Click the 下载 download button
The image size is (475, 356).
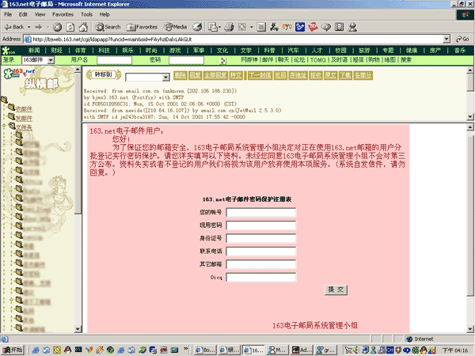click(x=345, y=75)
